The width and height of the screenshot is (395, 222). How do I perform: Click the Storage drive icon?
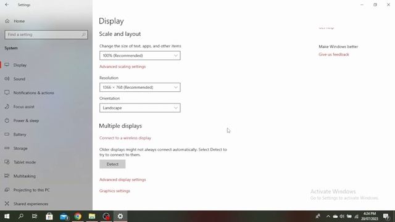pyautogui.click(x=7, y=148)
